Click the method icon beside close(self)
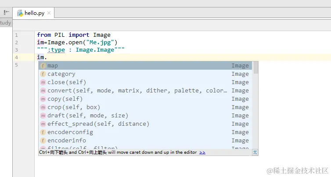The image size is (331, 177). pyautogui.click(x=43, y=82)
